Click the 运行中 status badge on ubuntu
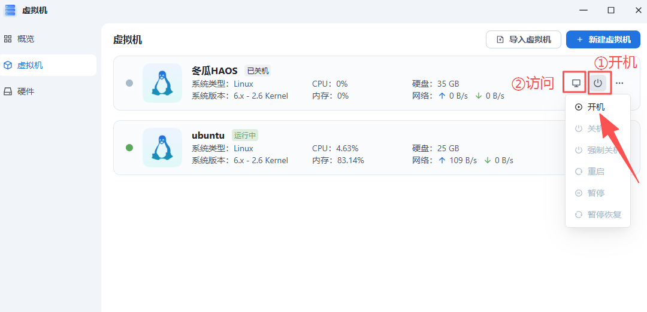This screenshot has width=647, height=312. (x=245, y=135)
